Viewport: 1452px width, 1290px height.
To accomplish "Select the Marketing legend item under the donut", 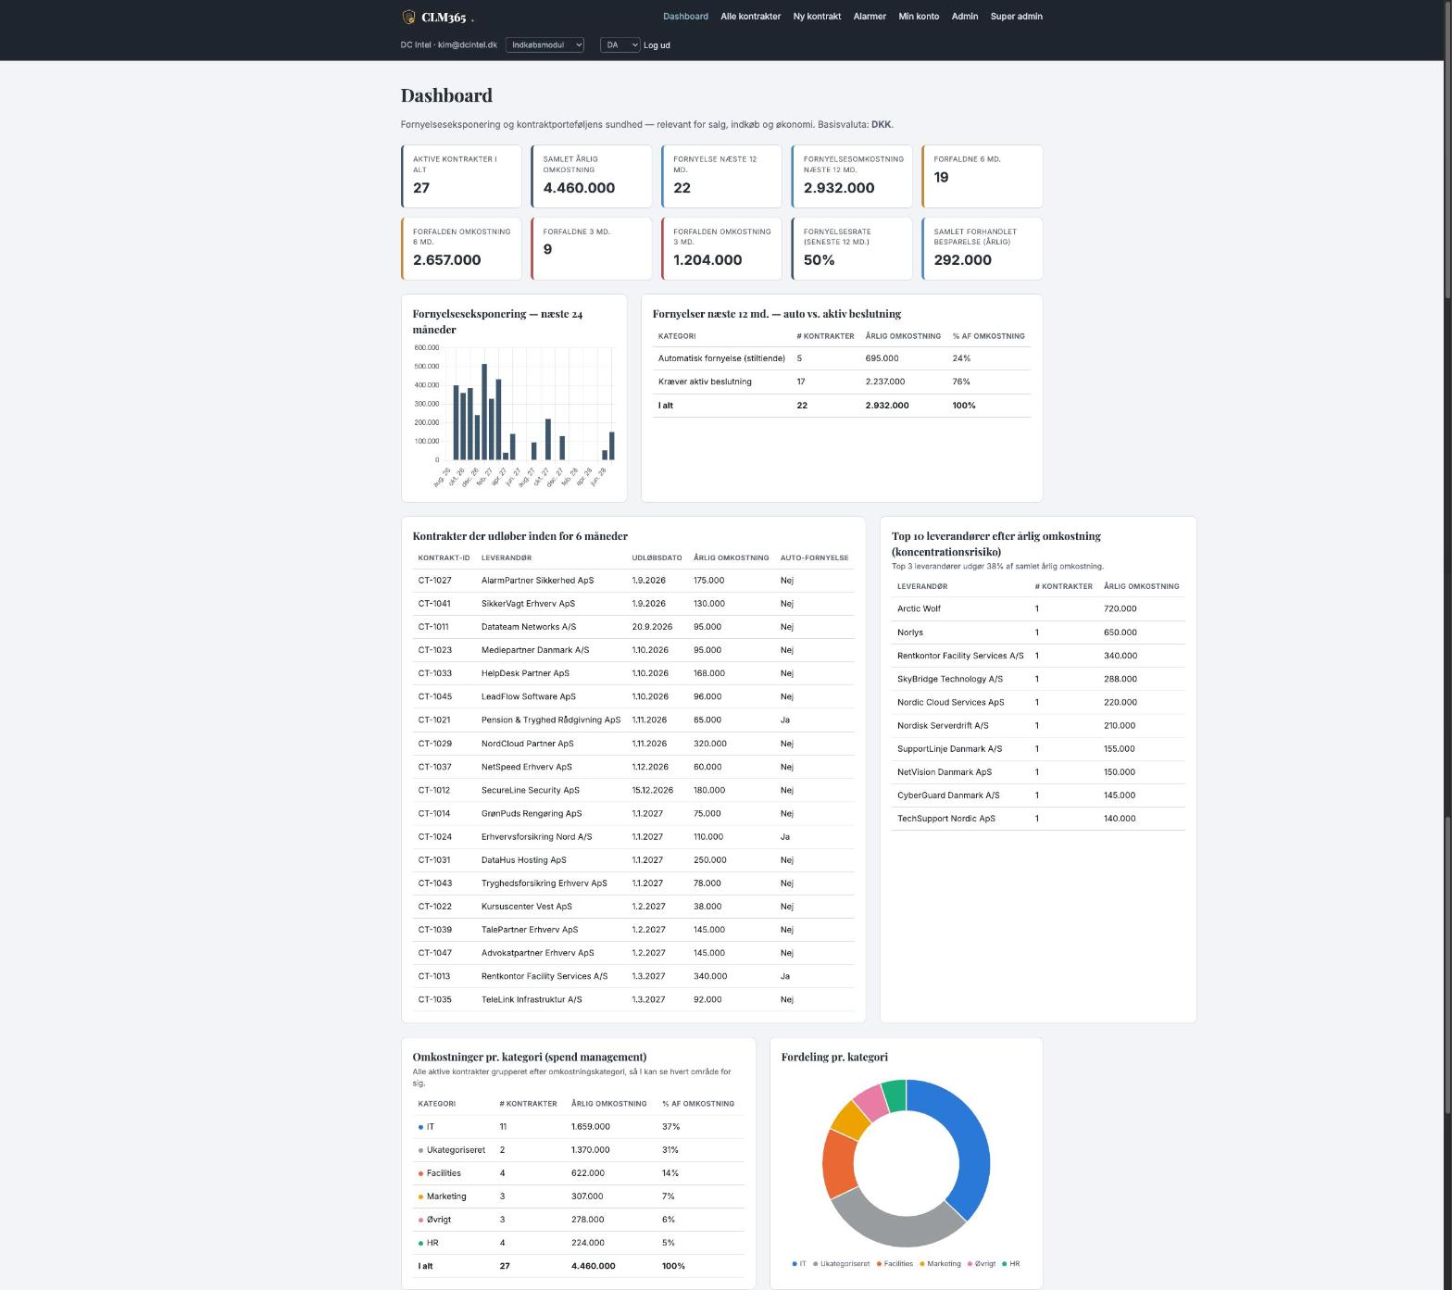I will [x=940, y=1263].
